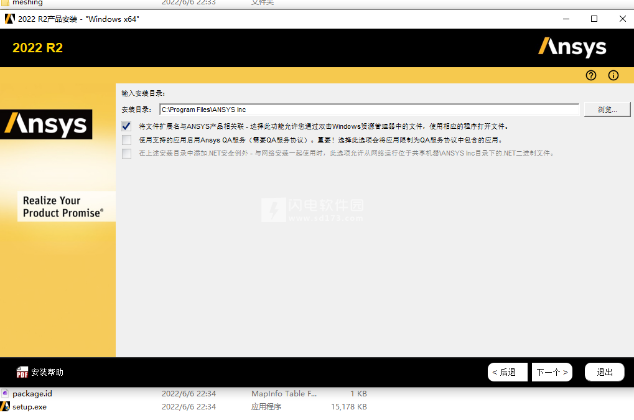This screenshot has width=634, height=420.
Task: Proceed with the 下一个 > button
Action: [552, 372]
